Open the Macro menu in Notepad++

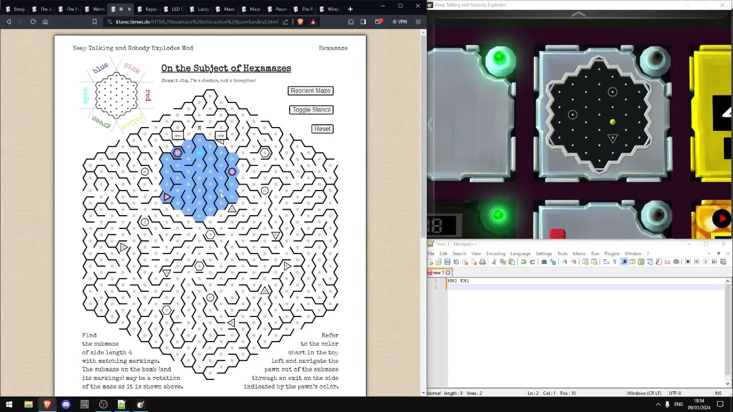(579, 253)
